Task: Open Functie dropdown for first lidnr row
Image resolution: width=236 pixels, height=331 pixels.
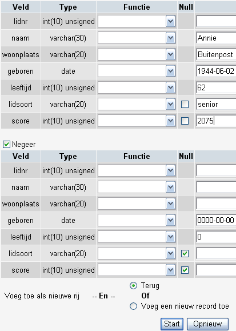Action: (x=137, y=21)
